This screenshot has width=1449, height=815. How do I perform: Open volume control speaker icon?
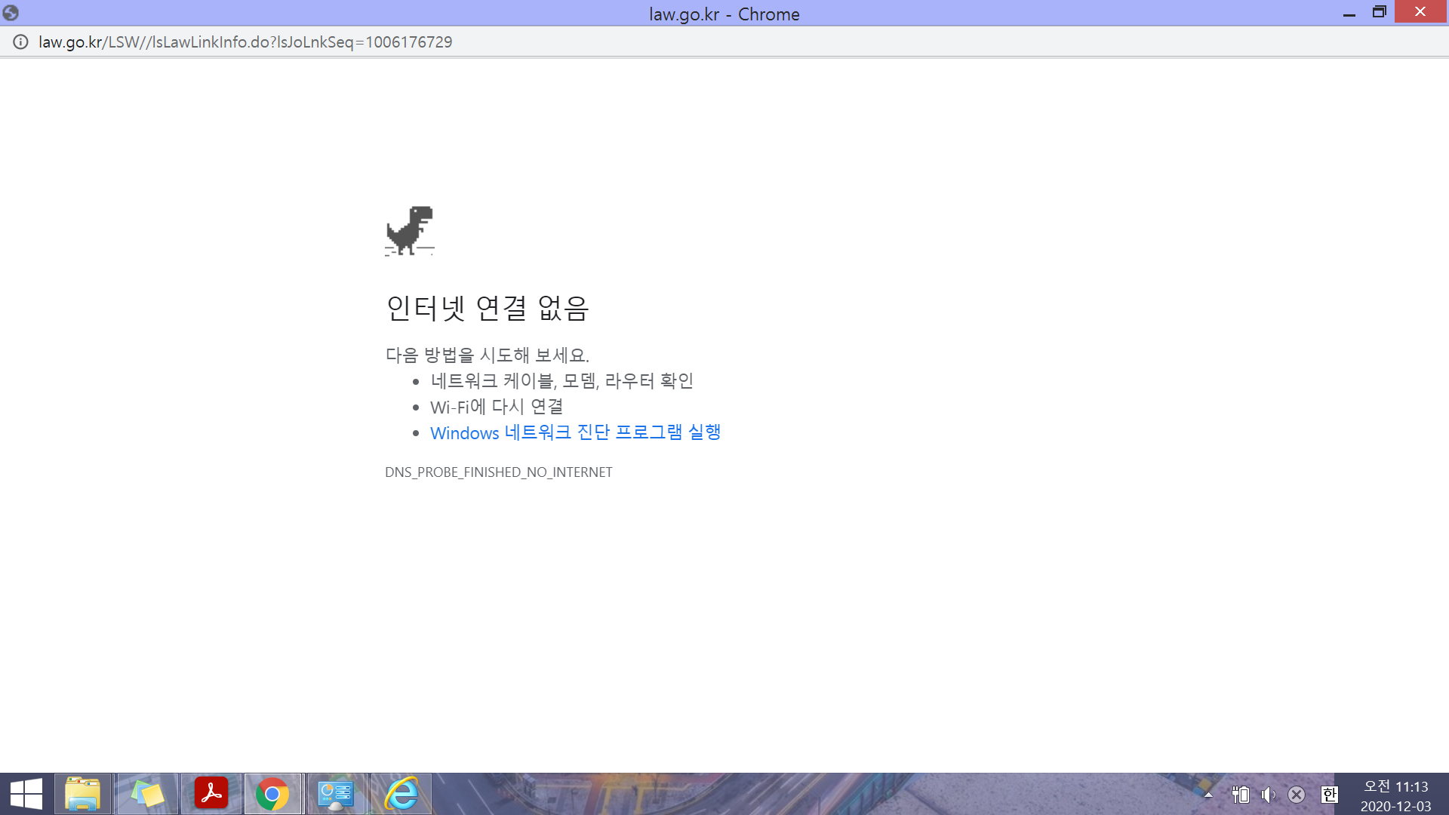point(1269,795)
